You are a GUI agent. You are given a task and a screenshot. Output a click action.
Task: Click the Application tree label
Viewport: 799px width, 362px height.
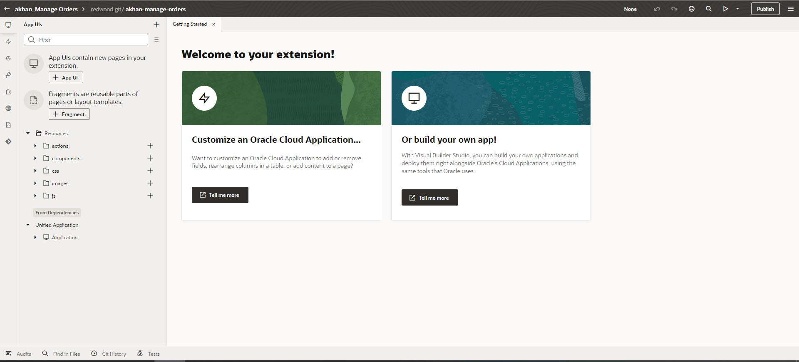(x=65, y=237)
